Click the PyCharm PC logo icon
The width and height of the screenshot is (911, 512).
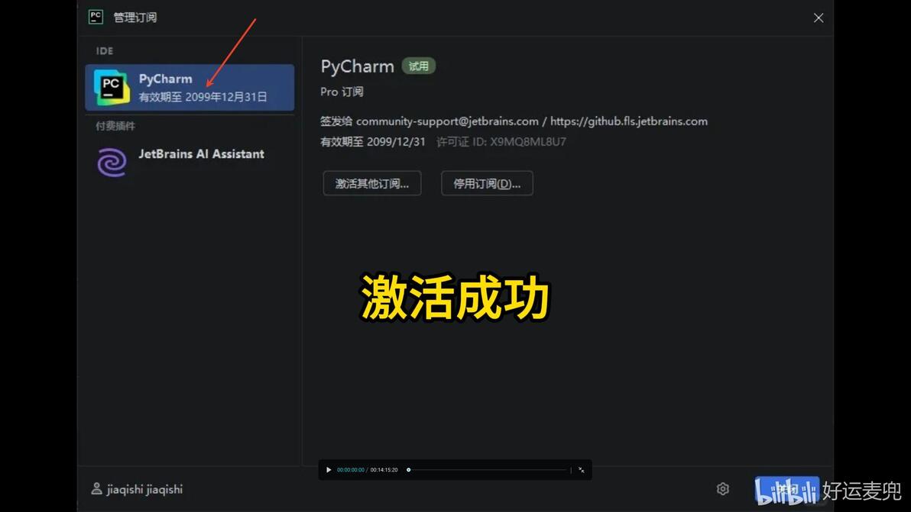click(112, 88)
